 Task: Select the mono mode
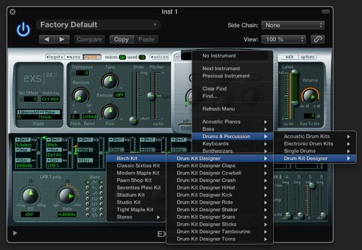[73, 57]
